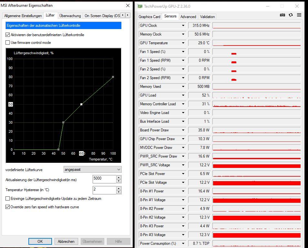Screen dimensions: 308x248
Task: Increase Temperatur Hysterese with up arrow
Action: click(x=118, y=188)
